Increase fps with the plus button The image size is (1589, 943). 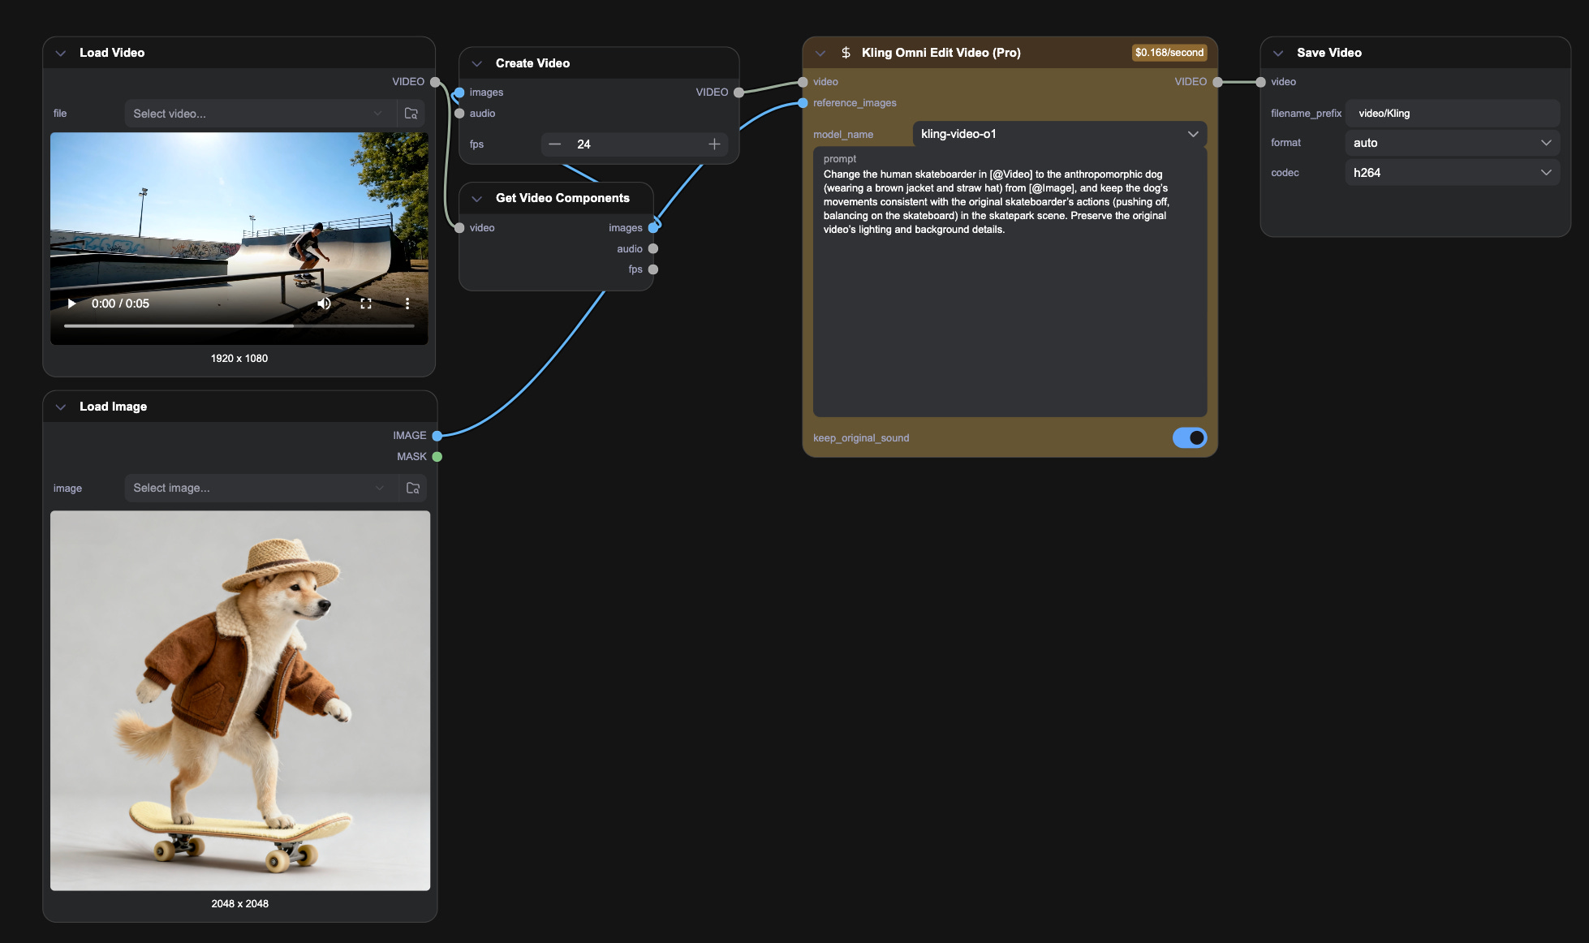714,144
